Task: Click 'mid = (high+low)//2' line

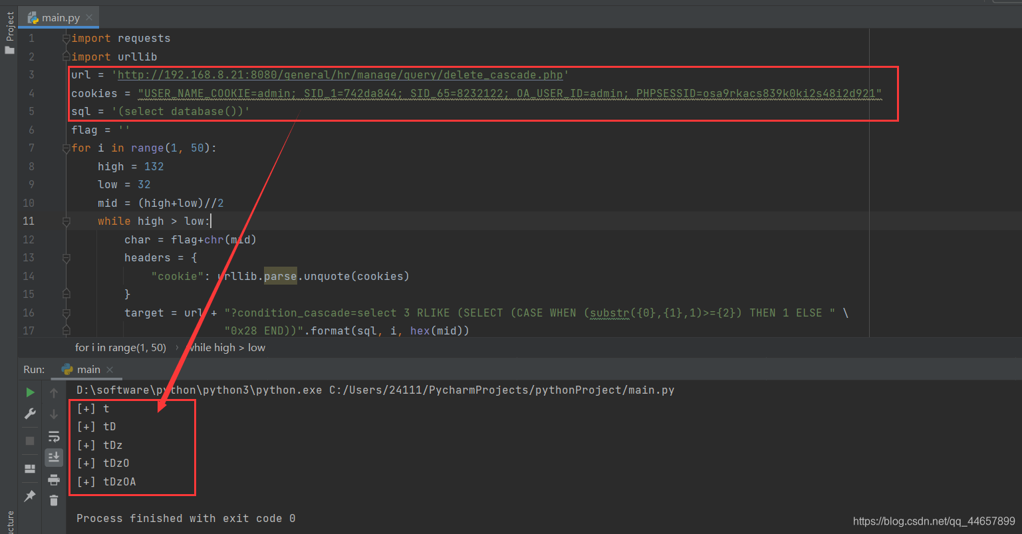Action: pyautogui.click(x=161, y=203)
